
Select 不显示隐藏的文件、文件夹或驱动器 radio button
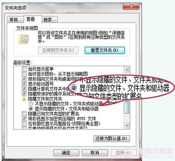[31, 104]
